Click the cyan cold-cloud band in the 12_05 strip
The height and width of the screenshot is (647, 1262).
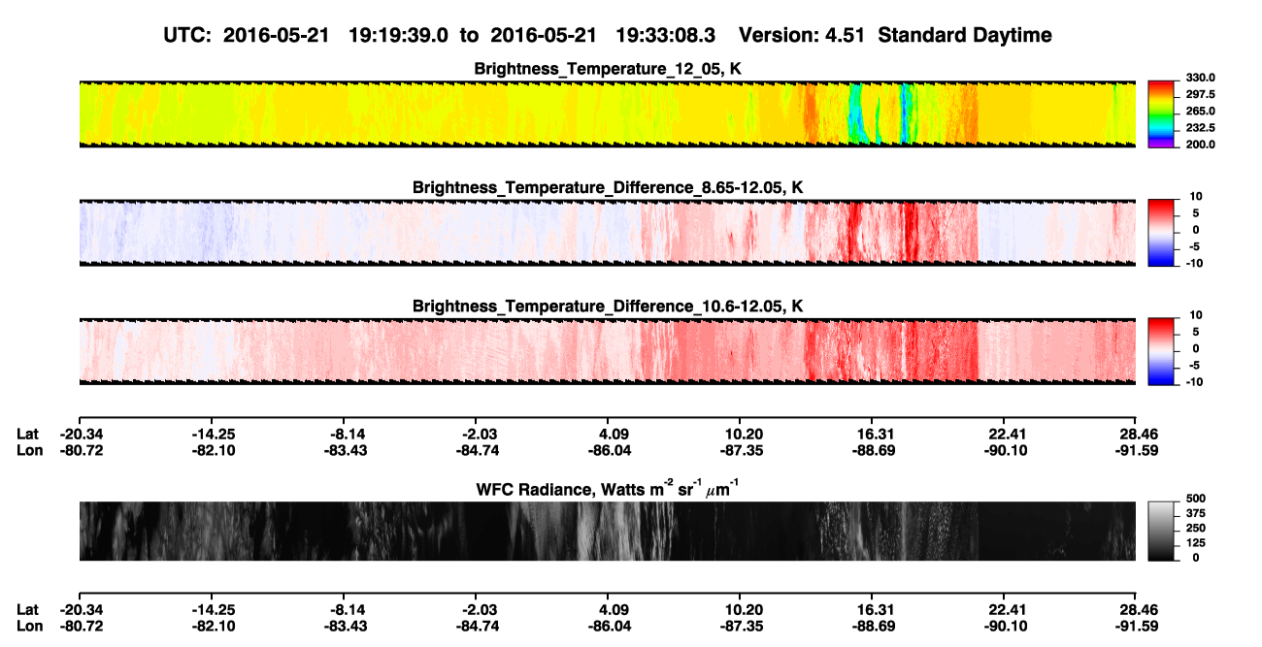(x=855, y=113)
